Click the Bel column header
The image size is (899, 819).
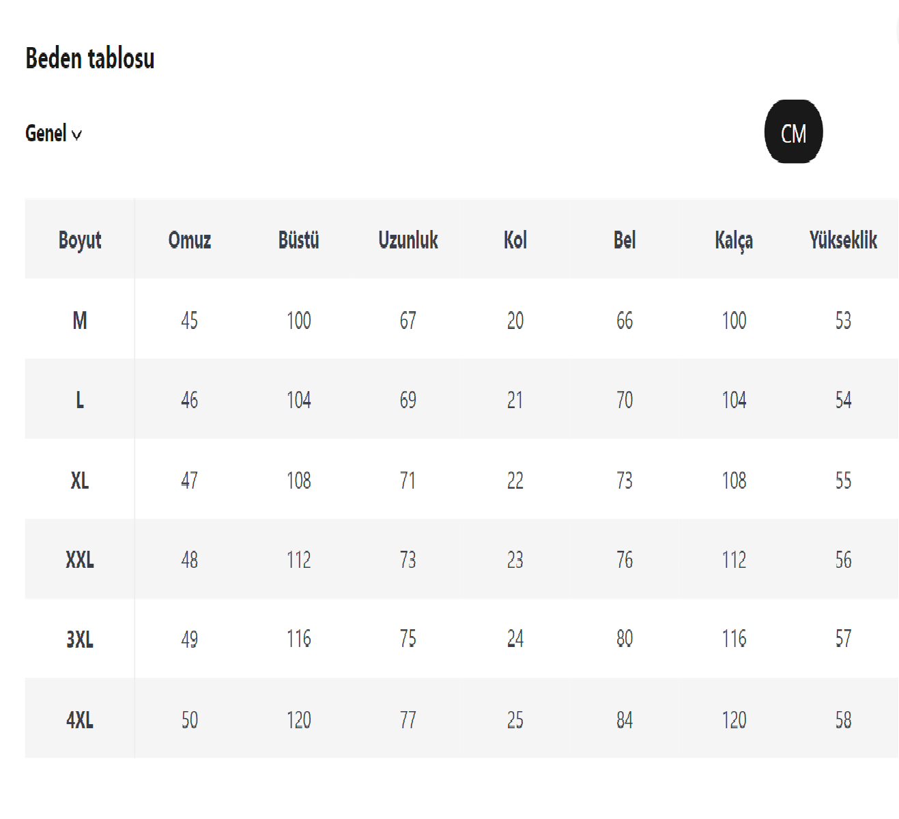pyautogui.click(x=625, y=240)
